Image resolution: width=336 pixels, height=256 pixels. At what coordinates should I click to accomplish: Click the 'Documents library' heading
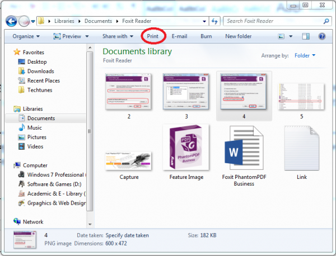(x=137, y=51)
